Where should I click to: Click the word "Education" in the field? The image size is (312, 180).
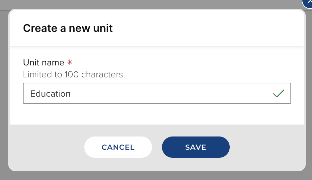pyautogui.click(x=50, y=94)
